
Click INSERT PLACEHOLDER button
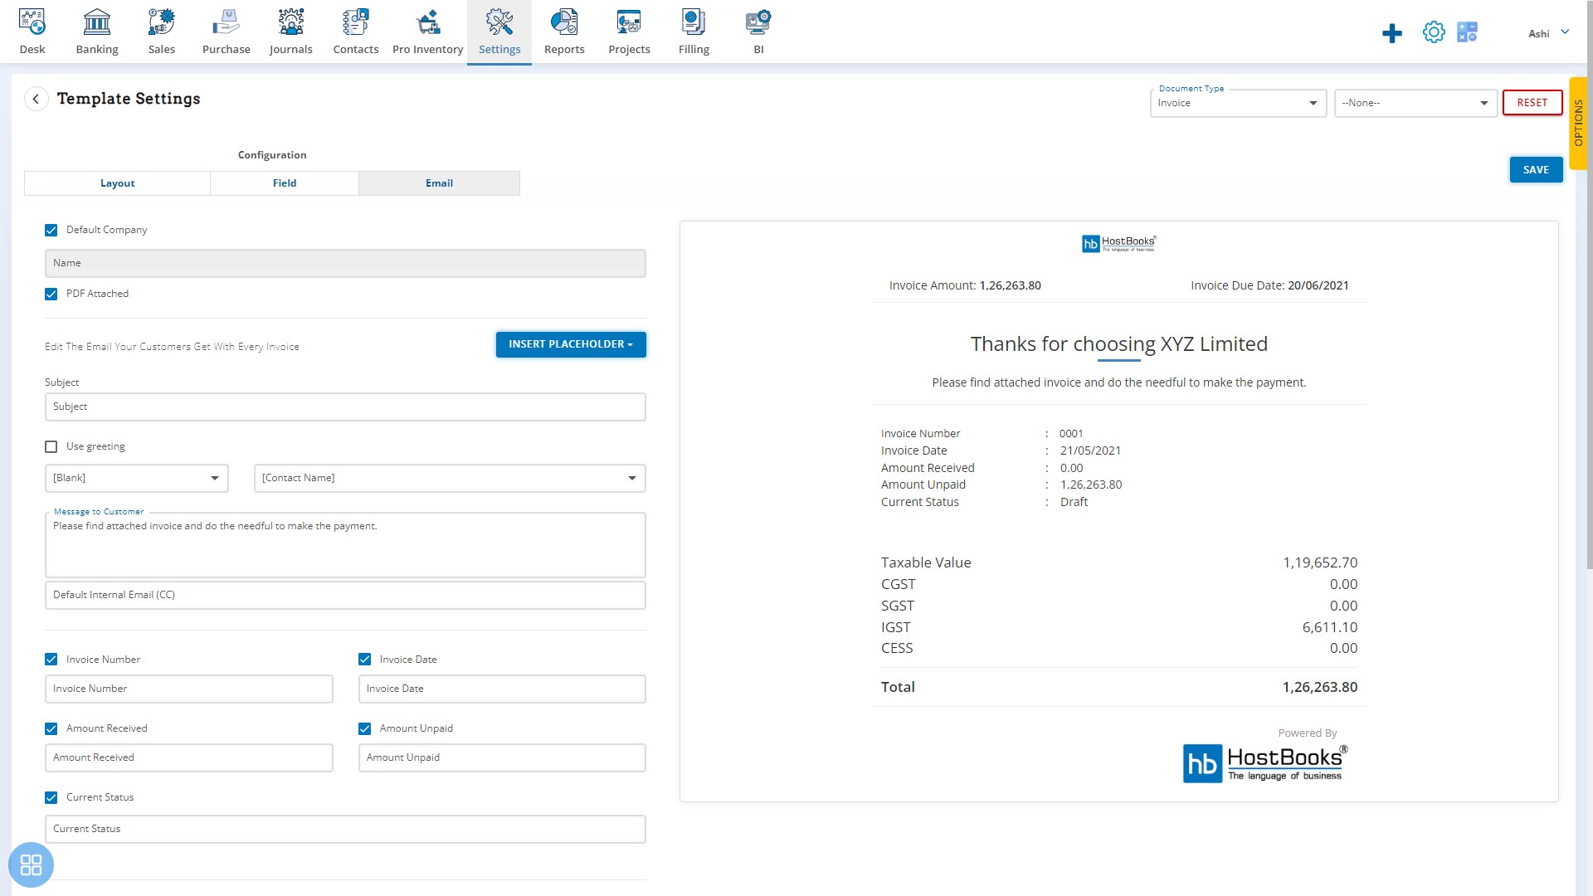point(570,343)
